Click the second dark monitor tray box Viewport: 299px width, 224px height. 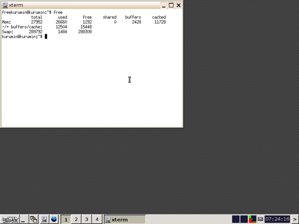pyautogui.click(x=244, y=219)
